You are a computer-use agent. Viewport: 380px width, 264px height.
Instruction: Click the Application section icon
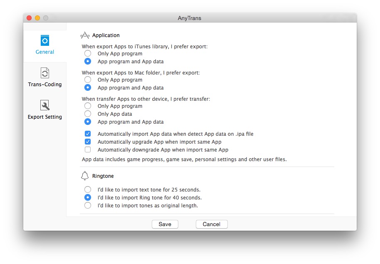point(85,35)
